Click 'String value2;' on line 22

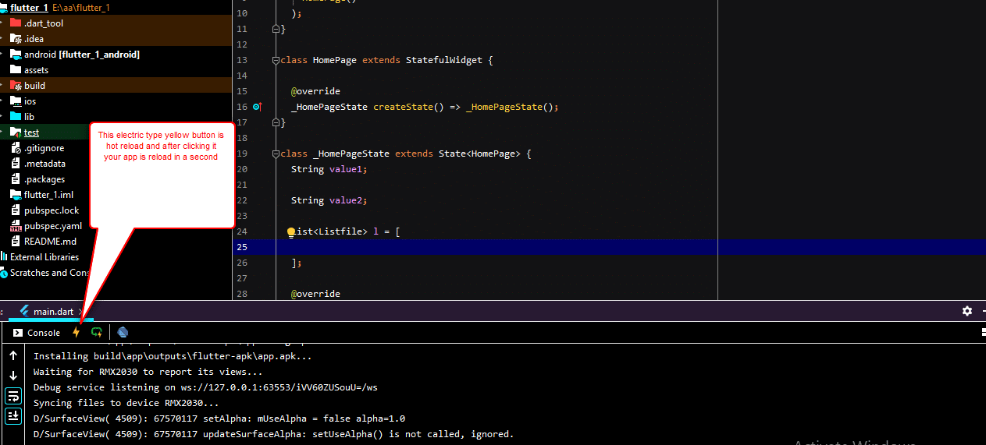click(x=329, y=200)
